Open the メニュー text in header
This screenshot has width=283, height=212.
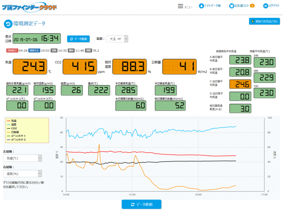pyautogui.click(x=188, y=7)
